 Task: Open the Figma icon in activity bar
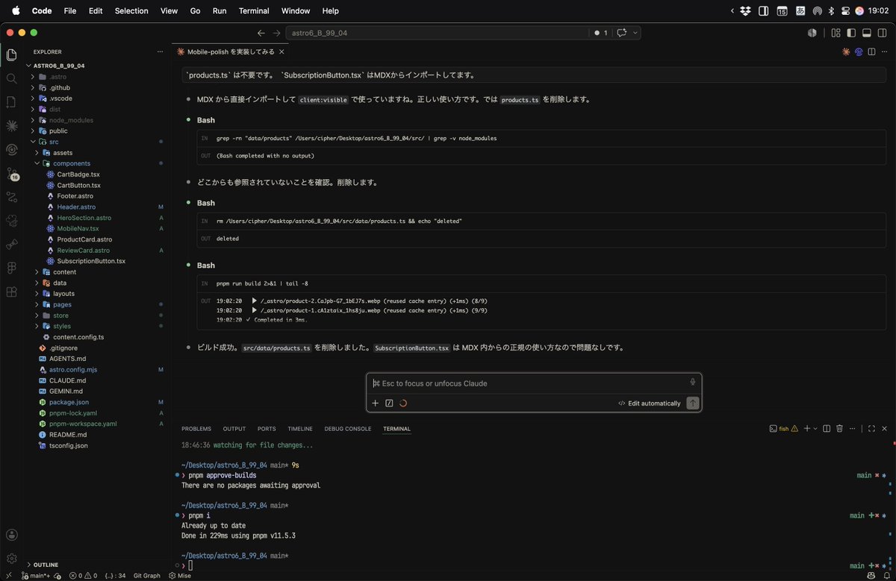11,267
